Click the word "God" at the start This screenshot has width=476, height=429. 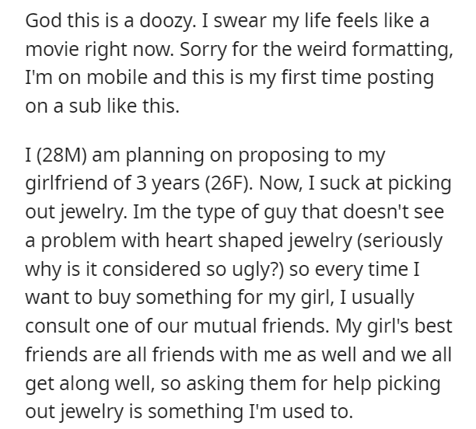[44, 21]
